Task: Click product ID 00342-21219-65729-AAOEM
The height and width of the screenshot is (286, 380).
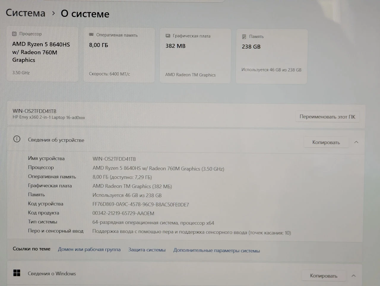Action: tap(123, 213)
